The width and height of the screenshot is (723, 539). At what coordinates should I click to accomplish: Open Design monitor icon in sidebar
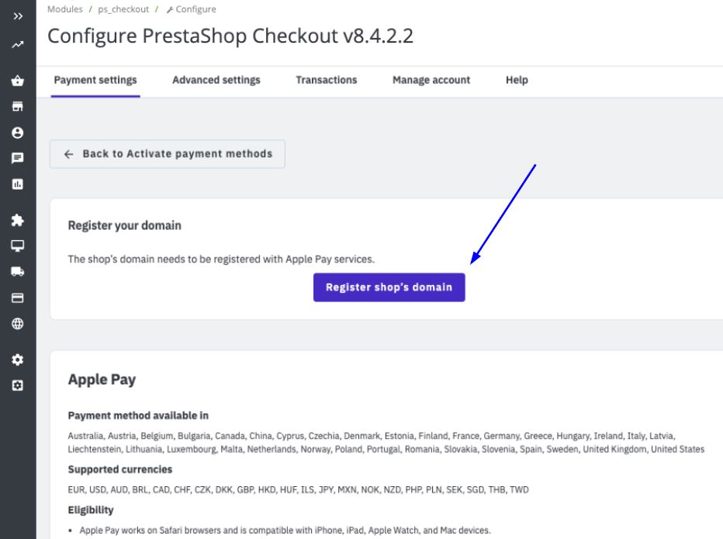point(18,246)
